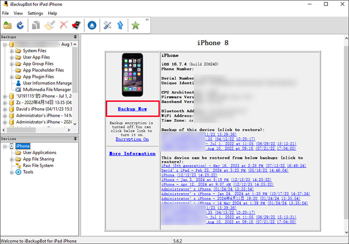Screen dimensions: 349x244
Task: Click the green star toolbar icon
Action: [135, 25]
